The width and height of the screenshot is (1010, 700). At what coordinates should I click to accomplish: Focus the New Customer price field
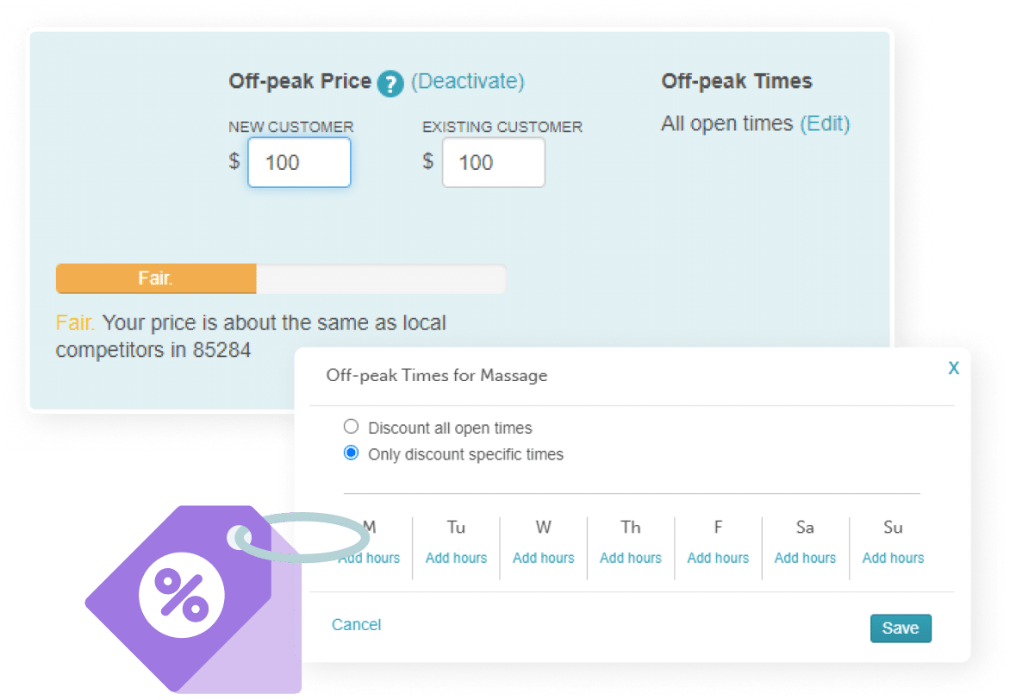tap(300, 162)
